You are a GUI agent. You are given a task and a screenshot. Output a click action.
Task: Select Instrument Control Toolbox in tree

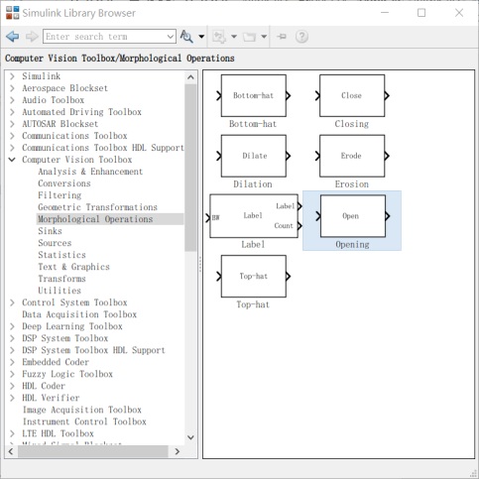(84, 421)
